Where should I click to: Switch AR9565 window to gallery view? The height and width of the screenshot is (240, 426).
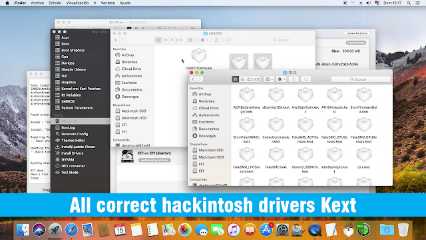point(179,40)
